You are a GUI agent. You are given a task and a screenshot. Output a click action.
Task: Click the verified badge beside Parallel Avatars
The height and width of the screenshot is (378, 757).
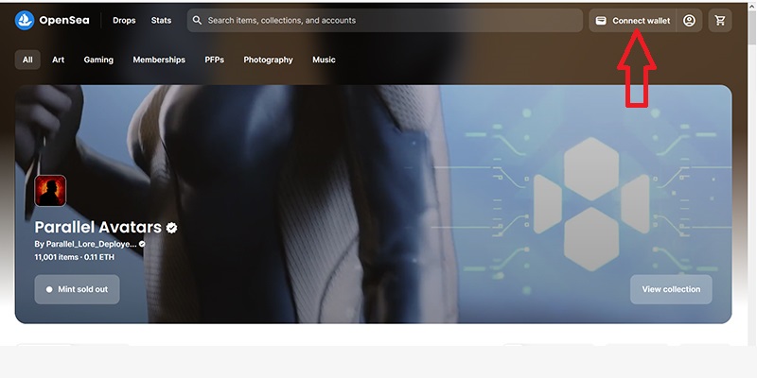(x=171, y=228)
